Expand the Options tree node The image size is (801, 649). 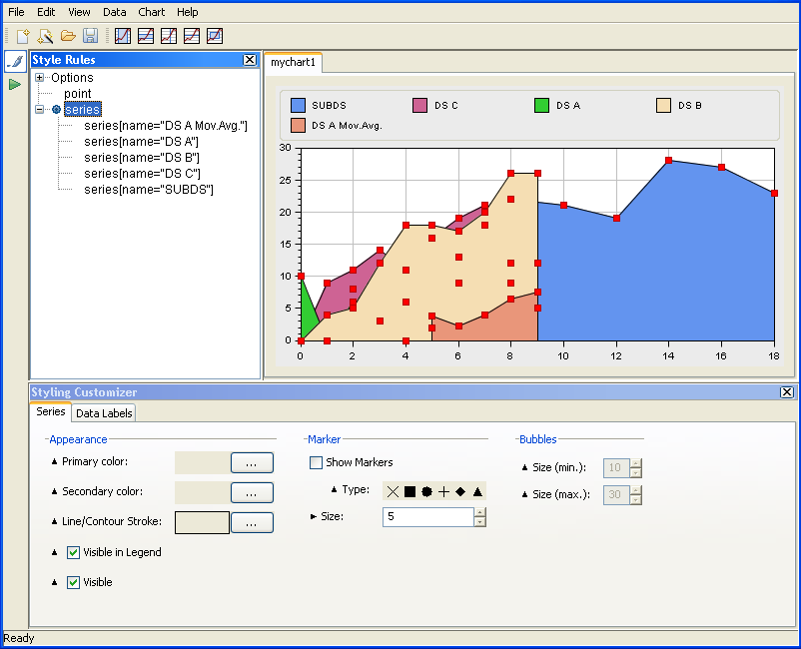40,78
